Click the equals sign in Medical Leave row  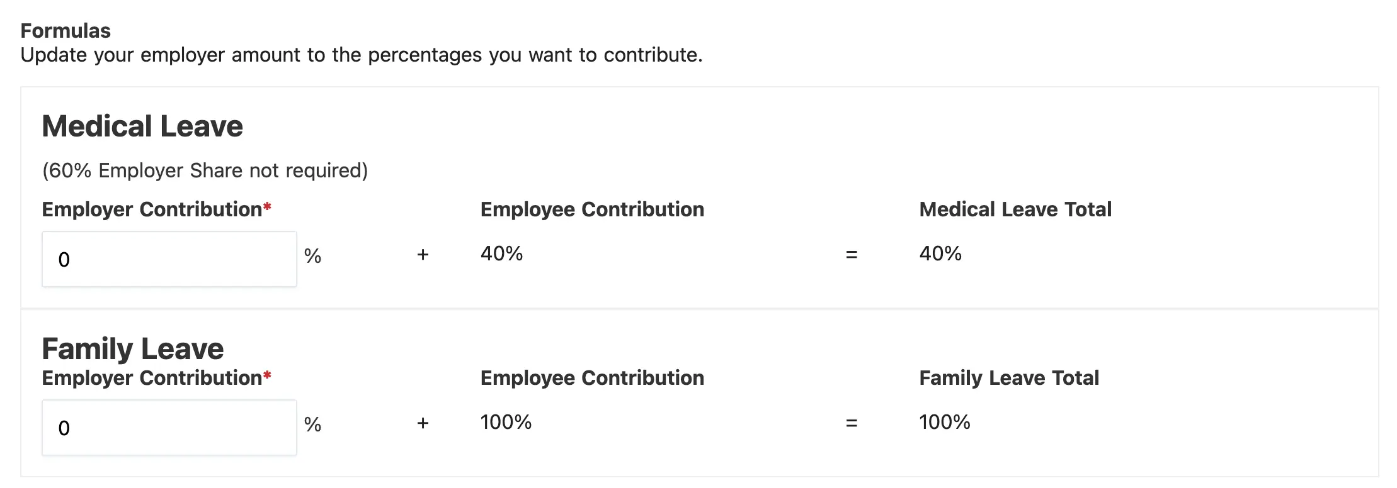[852, 255]
